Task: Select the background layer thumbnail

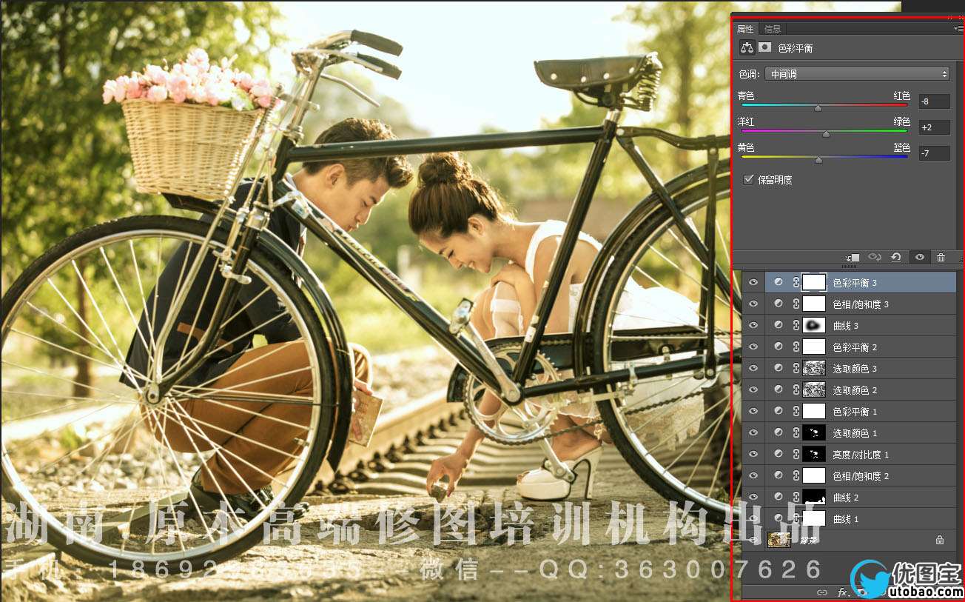Action: tap(780, 540)
